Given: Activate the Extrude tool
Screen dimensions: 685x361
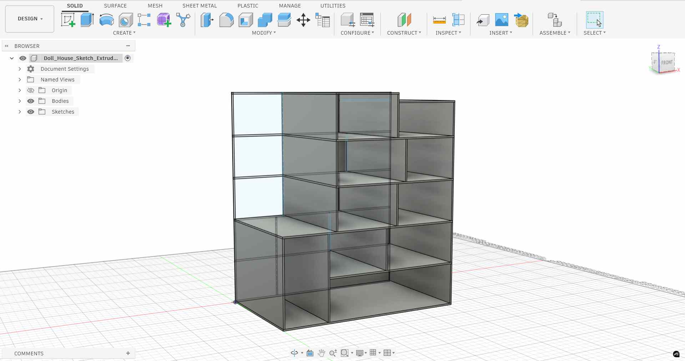Looking at the screenshot, I should (x=87, y=20).
